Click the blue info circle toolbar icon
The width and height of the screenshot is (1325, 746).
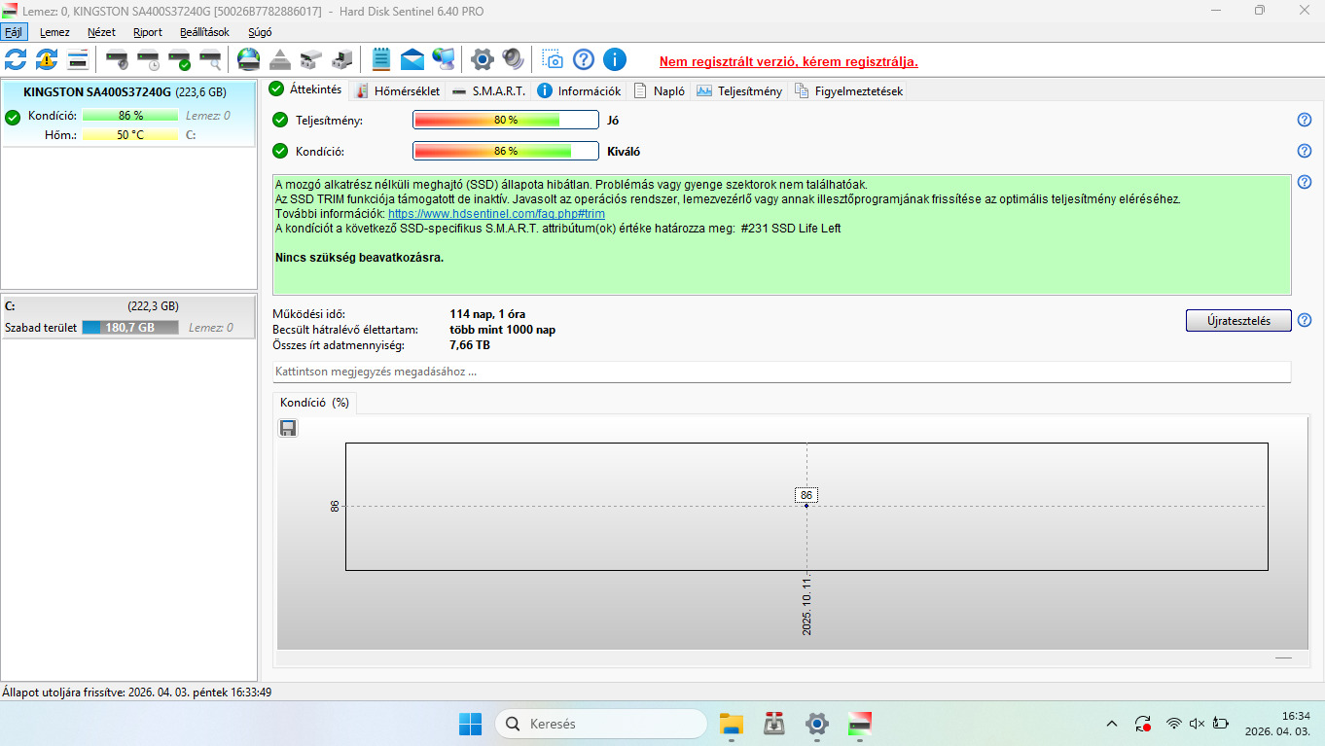click(615, 59)
